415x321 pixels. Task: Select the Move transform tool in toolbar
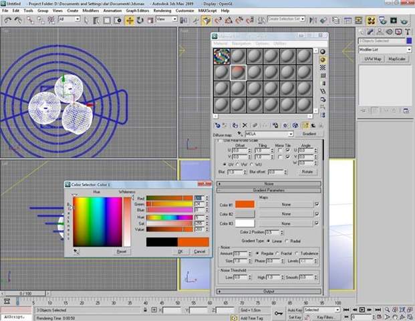pos(130,20)
